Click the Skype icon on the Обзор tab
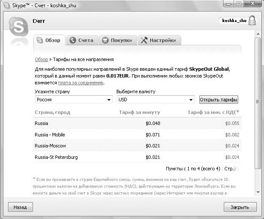This screenshot has height=219, width=264. point(40,40)
